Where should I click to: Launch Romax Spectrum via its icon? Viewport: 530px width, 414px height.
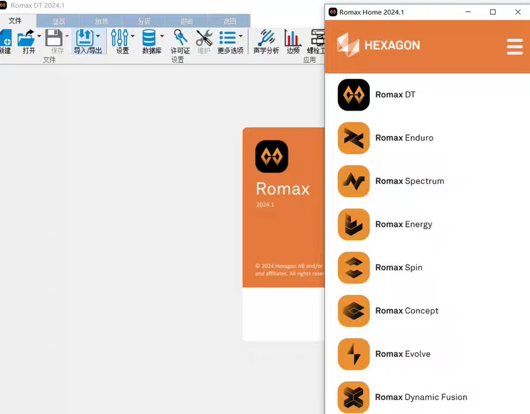[x=354, y=181]
